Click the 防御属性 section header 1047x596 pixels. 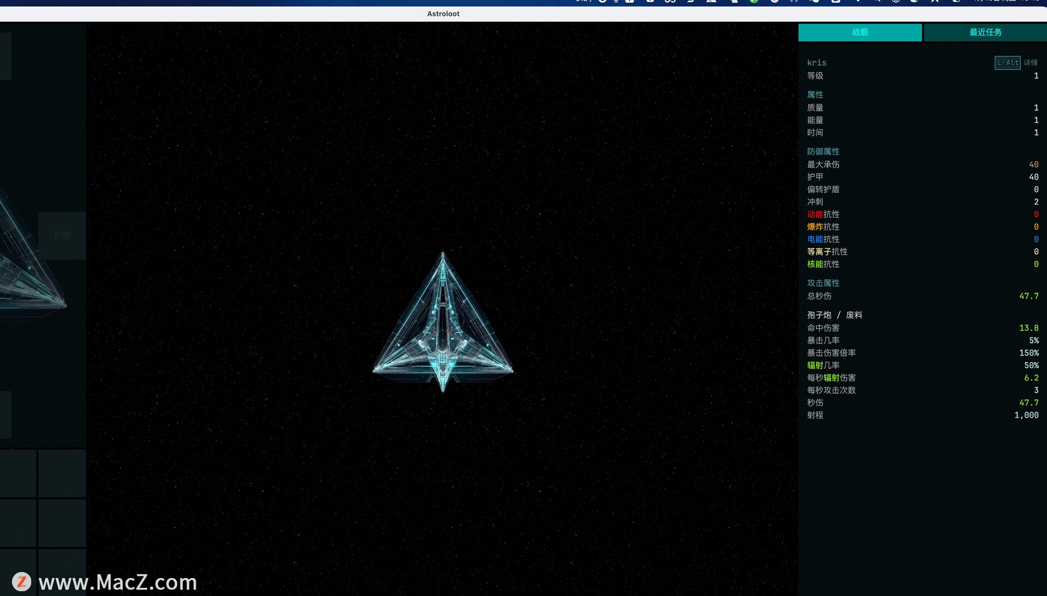pos(823,152)
